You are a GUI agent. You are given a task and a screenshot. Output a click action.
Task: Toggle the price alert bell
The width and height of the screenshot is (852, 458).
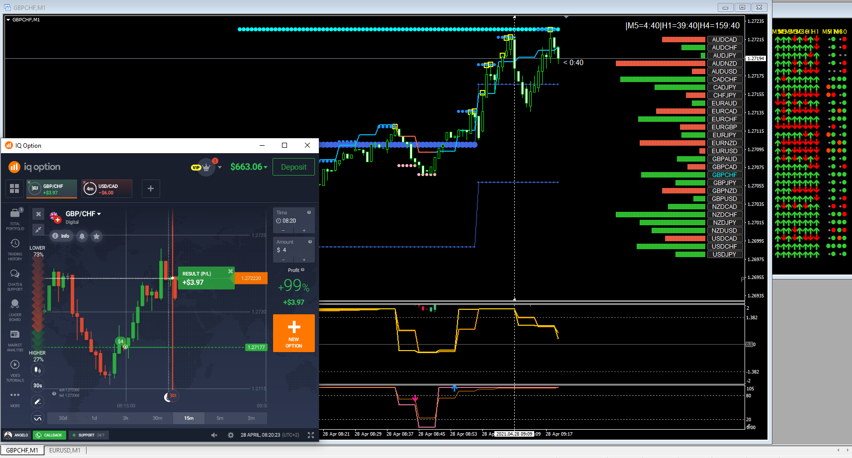(82, 236)
